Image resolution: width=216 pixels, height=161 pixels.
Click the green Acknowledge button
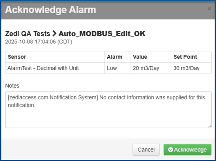click(x=187, y=149)
